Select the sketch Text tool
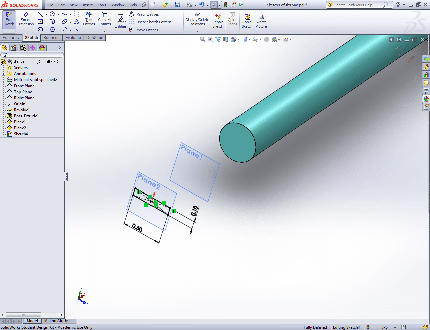The height and width of the screenshot is (330, 430). (77, 22)
